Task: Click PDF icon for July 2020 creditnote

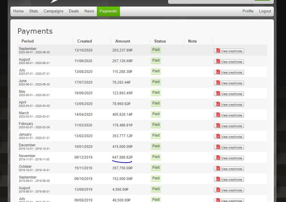Action: [x=218, y=72]
